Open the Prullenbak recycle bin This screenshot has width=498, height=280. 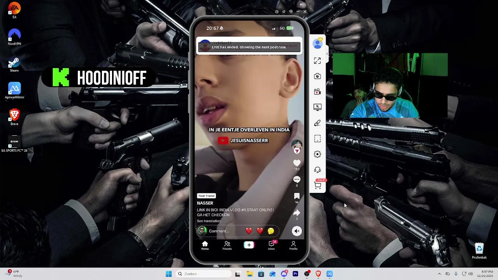point(479,251)
